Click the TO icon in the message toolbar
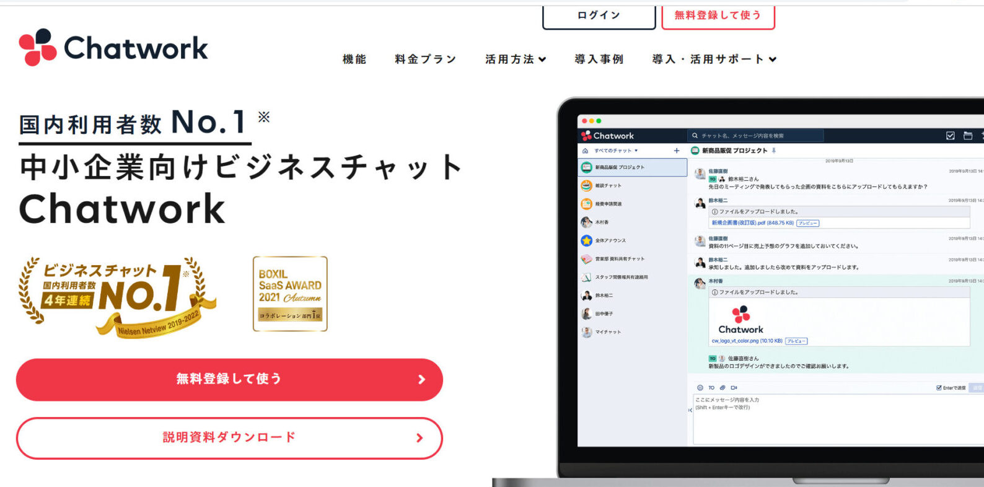984x487 pixels. 711,388
